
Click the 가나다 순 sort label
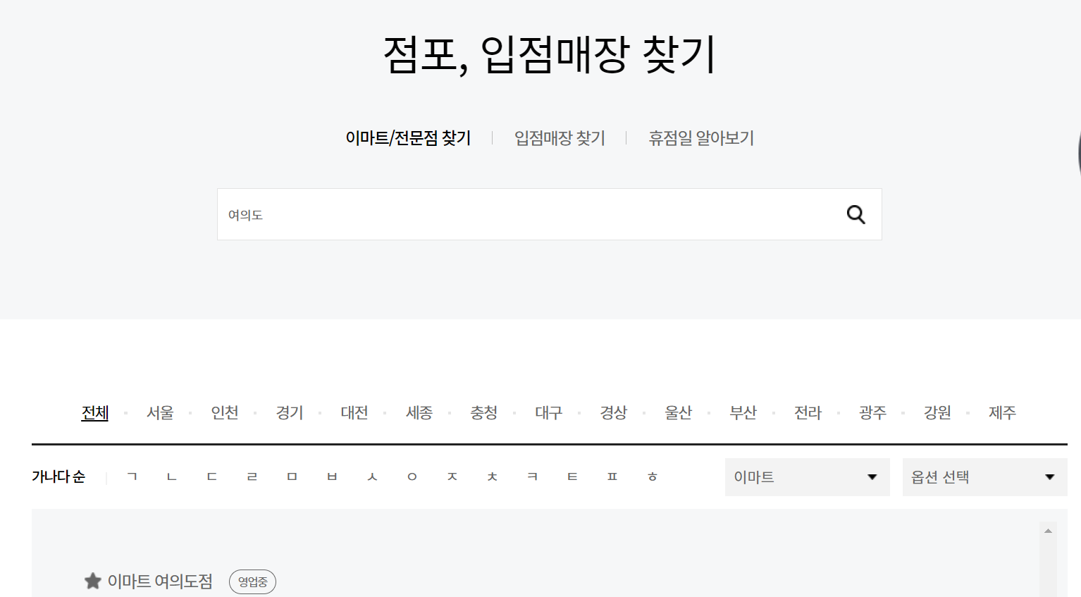click(58, 476)
